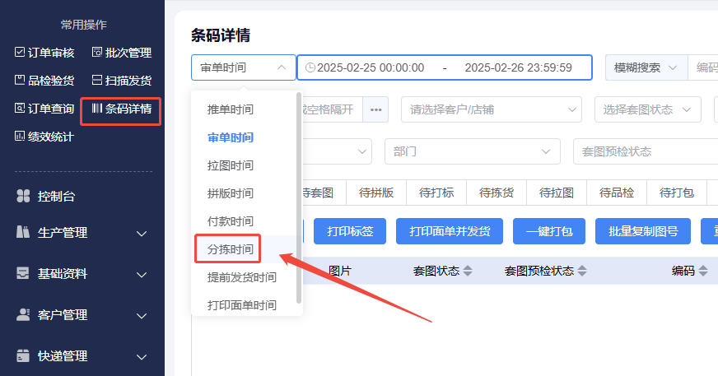Viewport: 718px width, 376px height.
Task: Open 选择套图状态 dropdown
Action: [x=647, y=109]
